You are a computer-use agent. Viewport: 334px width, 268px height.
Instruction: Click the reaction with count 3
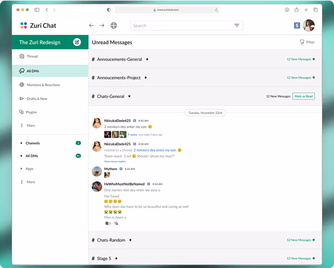[x=108, y=223]
